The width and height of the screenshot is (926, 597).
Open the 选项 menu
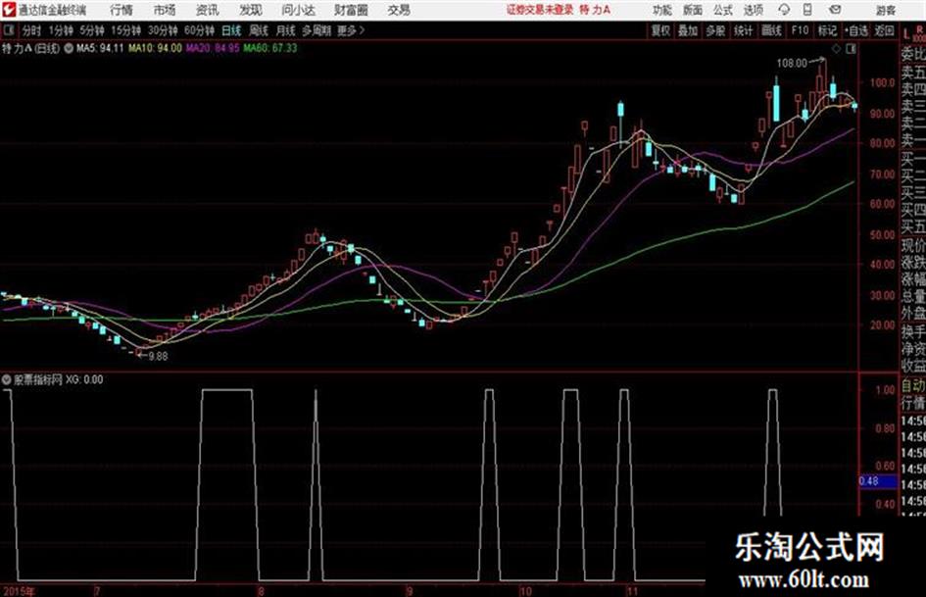(x=754, y=10)
